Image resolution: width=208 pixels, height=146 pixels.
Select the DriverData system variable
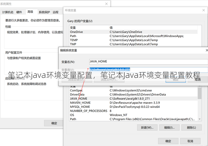click(x=134, y=94)
